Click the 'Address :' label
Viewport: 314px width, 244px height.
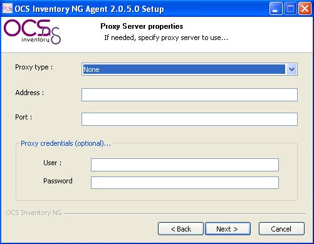coord(29,93)
